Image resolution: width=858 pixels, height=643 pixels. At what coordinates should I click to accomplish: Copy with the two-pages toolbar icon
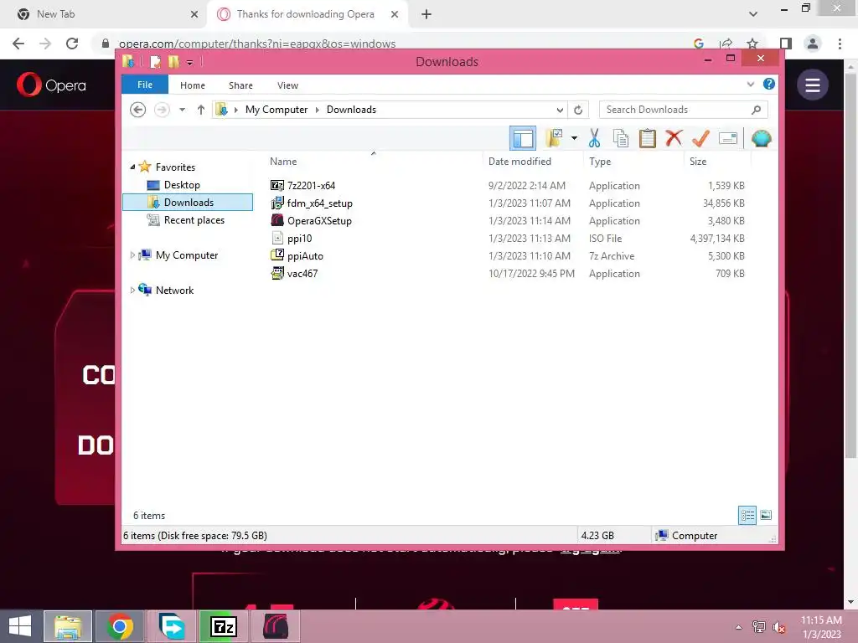[x=621, y=138]
